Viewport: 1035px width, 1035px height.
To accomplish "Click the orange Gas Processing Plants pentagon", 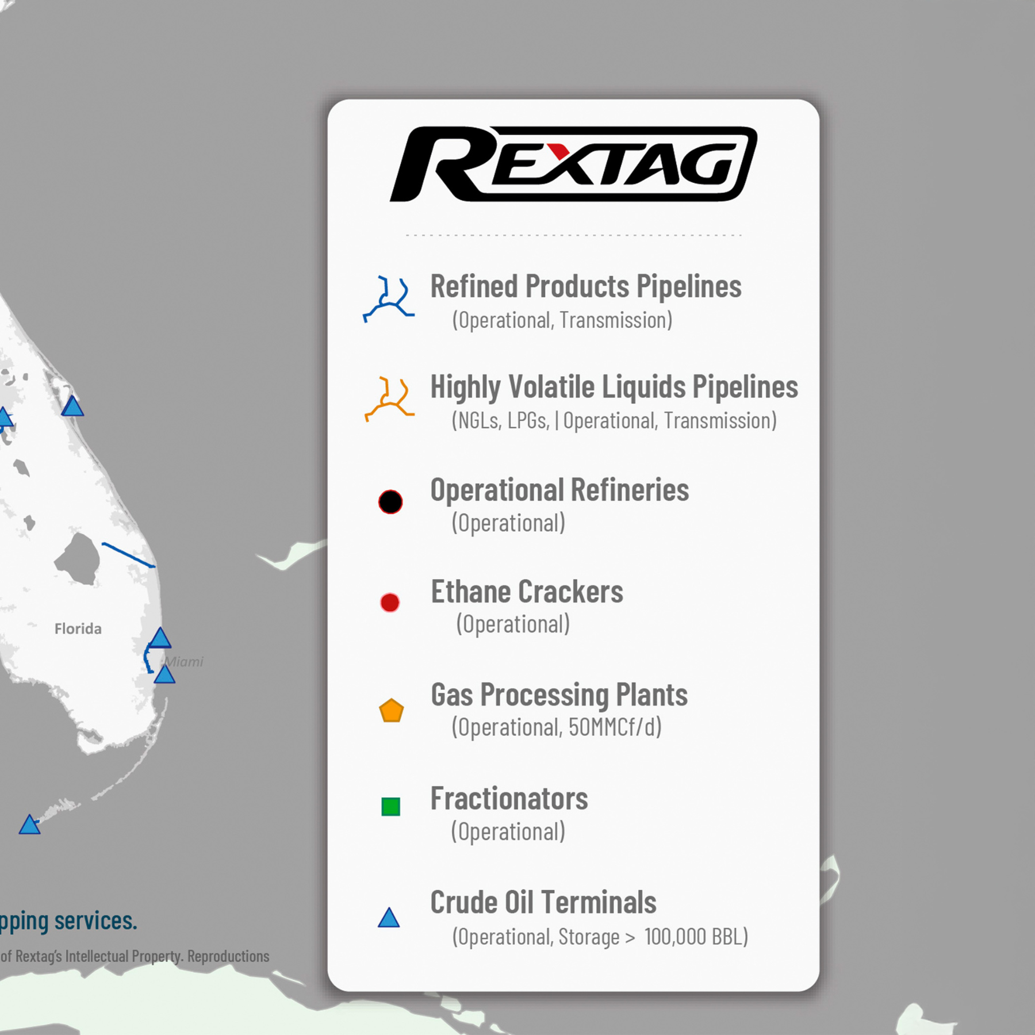I will (392, 711).
